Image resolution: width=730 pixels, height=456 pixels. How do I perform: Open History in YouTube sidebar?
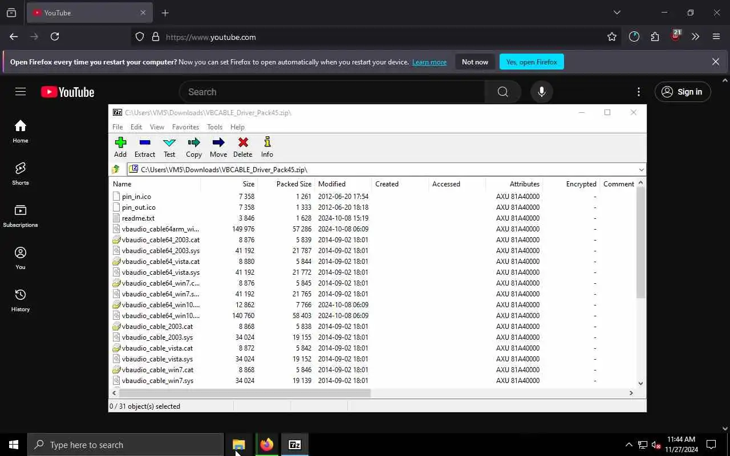[x=21, y=300]
